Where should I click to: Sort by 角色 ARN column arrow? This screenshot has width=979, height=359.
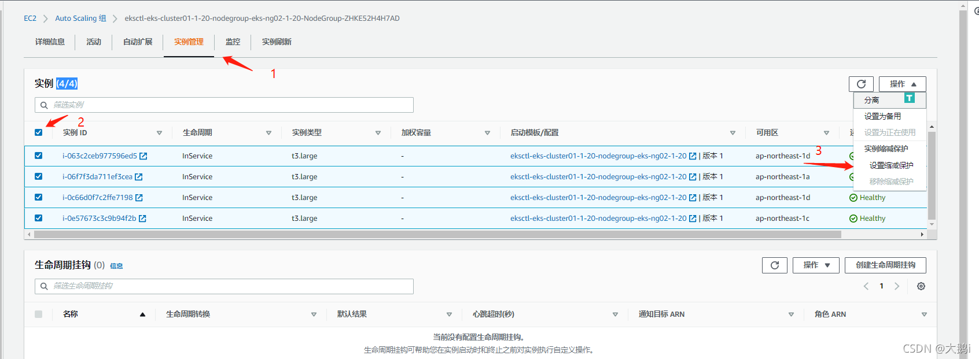click(x=924, y=314)
